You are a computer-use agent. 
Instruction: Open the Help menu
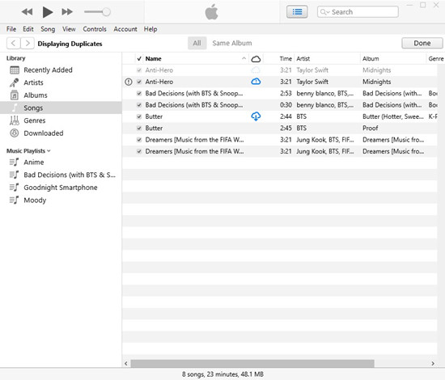click(150, 29)
